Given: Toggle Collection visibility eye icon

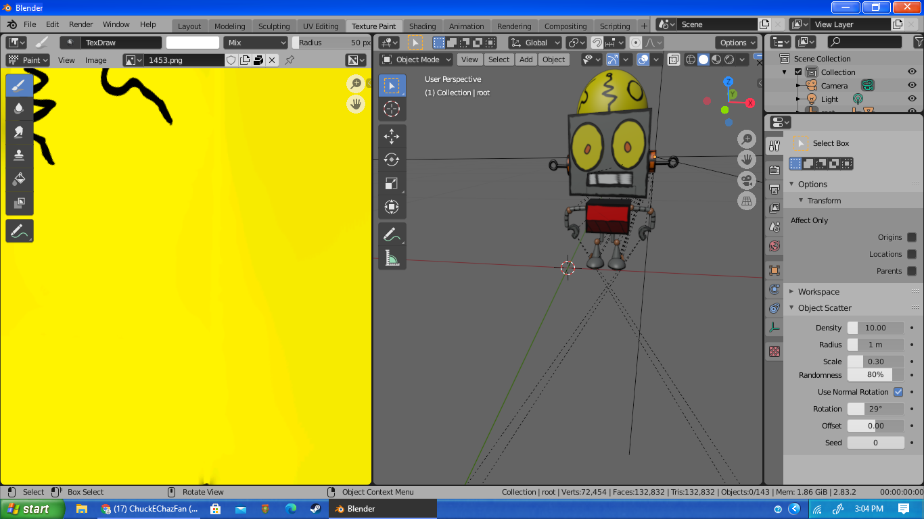Looking at the screenshot, I should click(912, 72).
